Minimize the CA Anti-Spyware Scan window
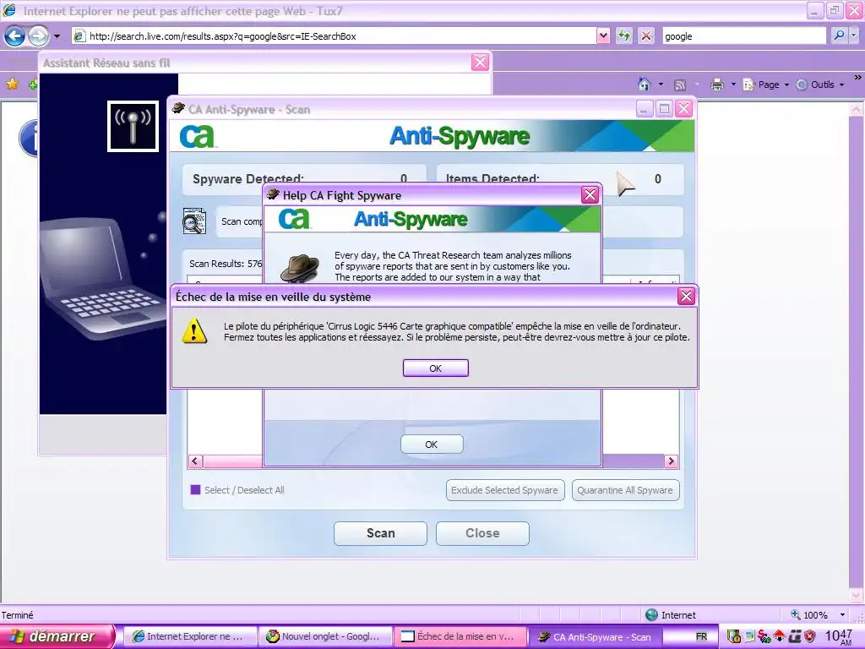 click(x=645, y=109)
